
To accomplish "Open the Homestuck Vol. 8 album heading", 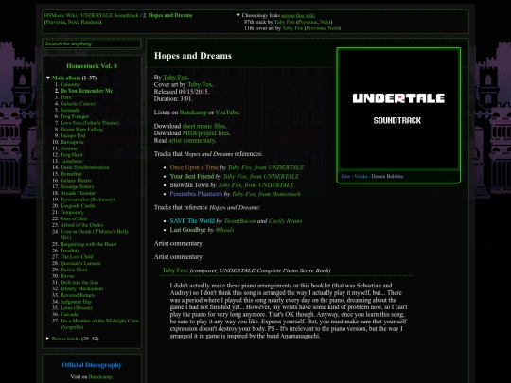I will (x=92, y=66).
